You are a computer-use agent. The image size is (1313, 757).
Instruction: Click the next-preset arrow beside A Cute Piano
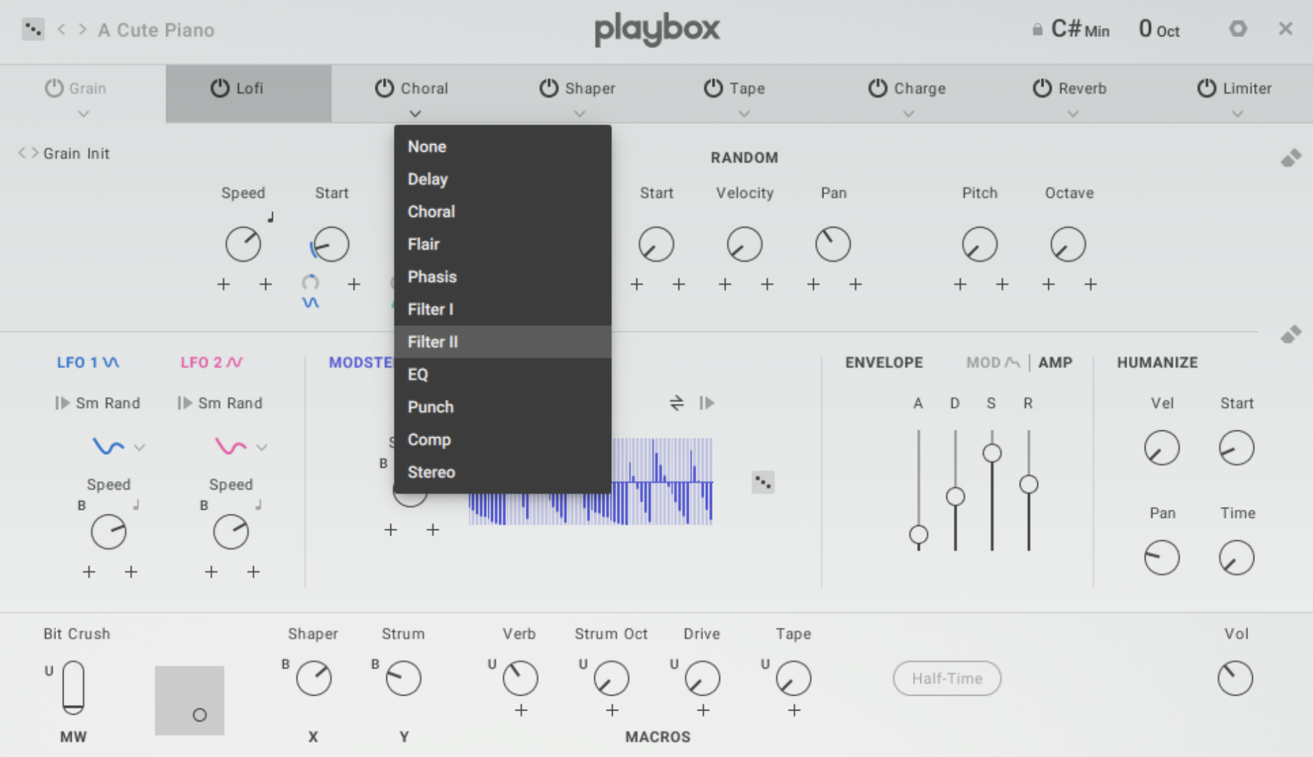point(82,29)
